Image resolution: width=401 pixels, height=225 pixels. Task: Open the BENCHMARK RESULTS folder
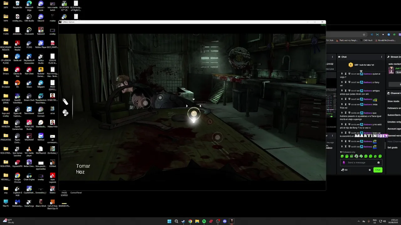6,46
